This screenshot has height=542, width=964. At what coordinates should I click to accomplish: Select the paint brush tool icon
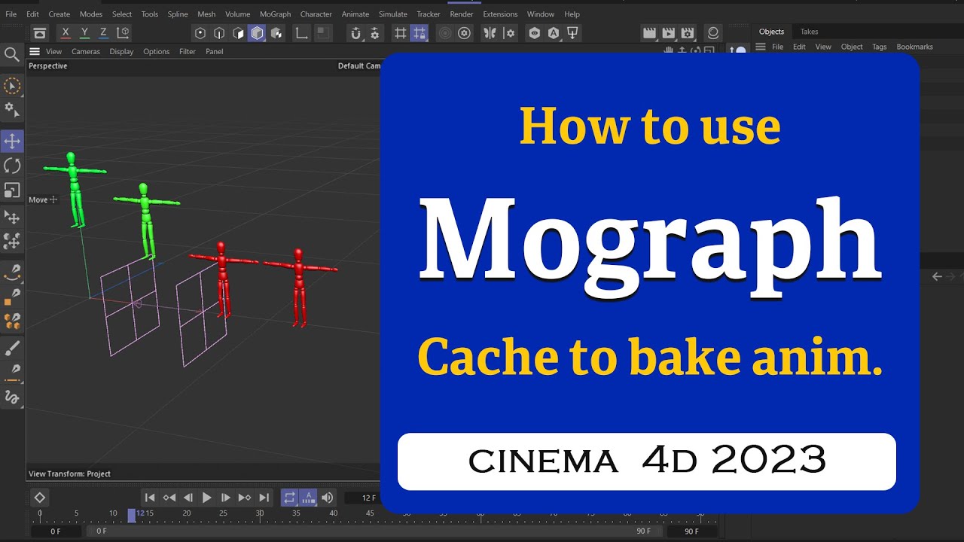(12, 348)
